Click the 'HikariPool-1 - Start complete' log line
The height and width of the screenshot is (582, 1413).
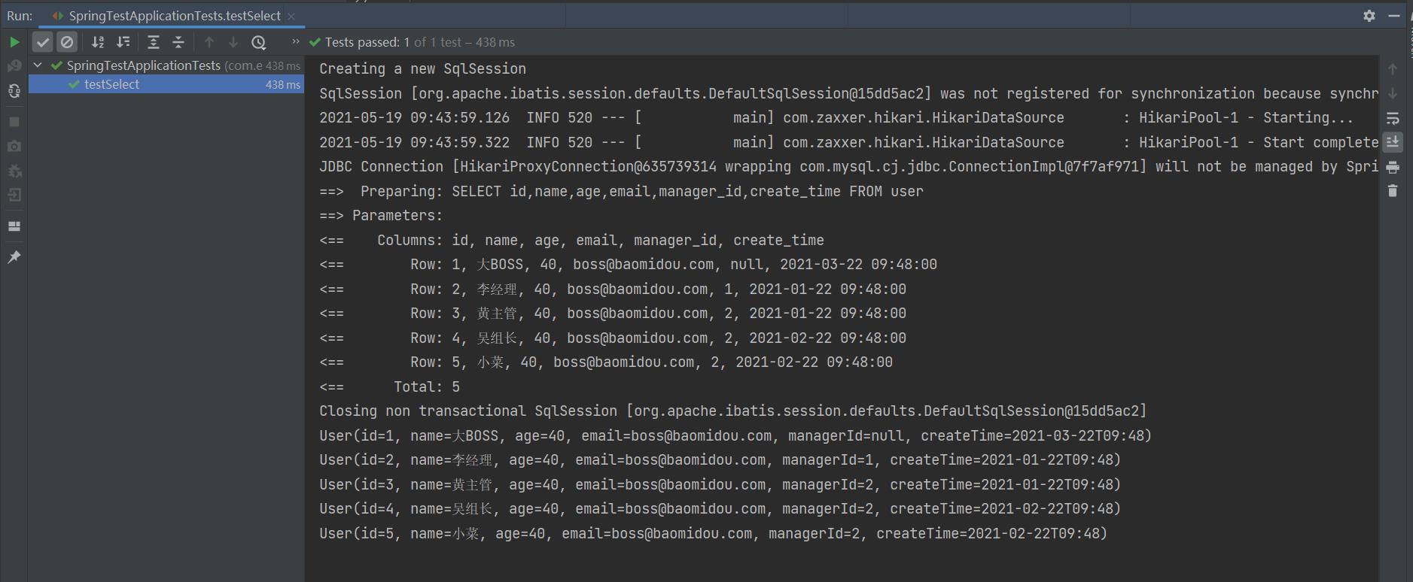click(849, 143)
